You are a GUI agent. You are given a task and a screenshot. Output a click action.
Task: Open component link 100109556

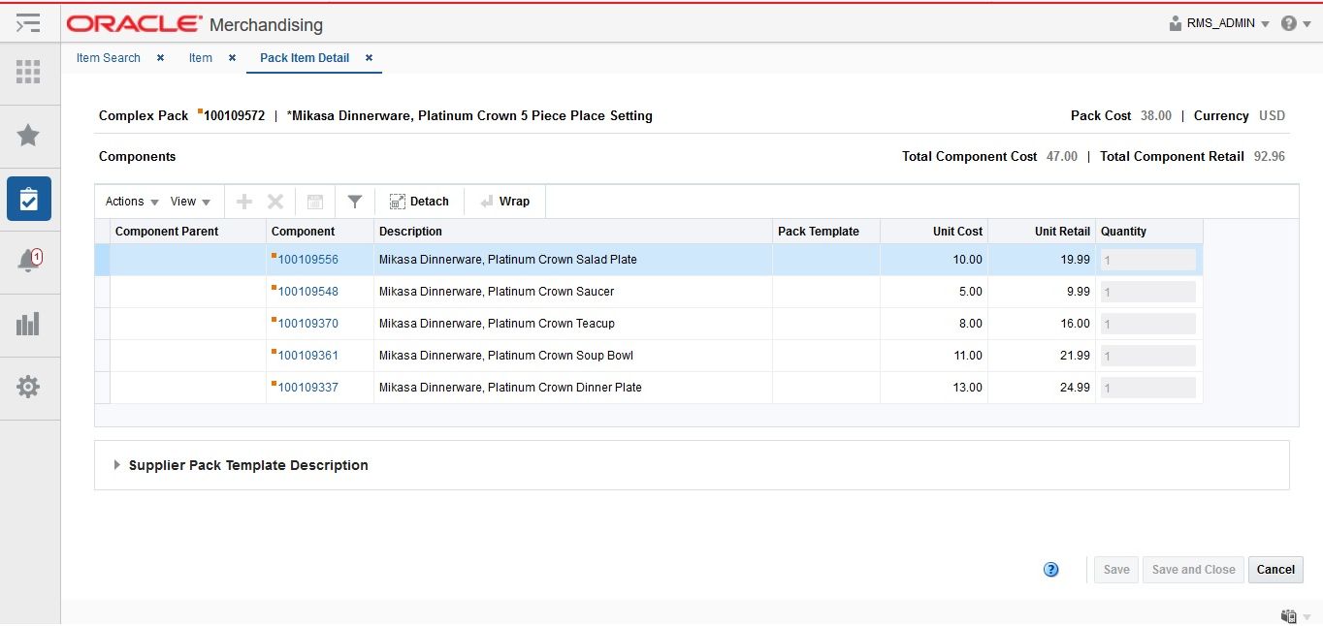(x=307, y=260)
